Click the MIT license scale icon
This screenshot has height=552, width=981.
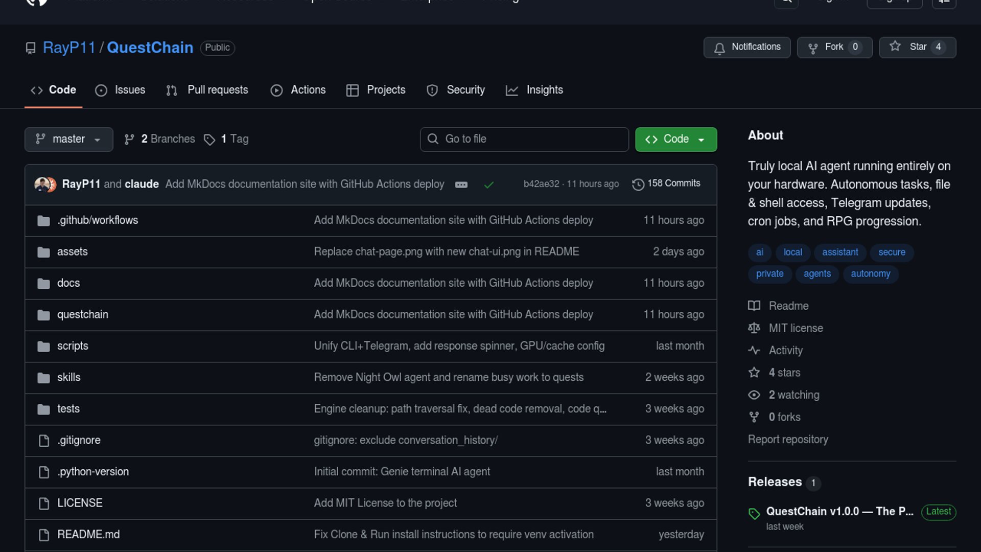click(754, 328)
